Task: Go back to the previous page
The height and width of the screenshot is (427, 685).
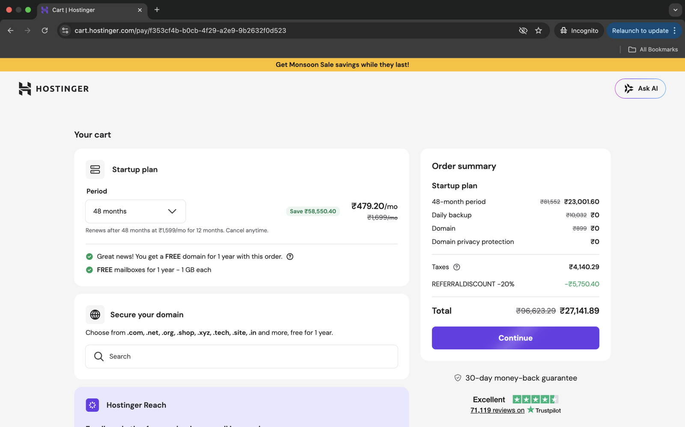Action: (11, 30)
